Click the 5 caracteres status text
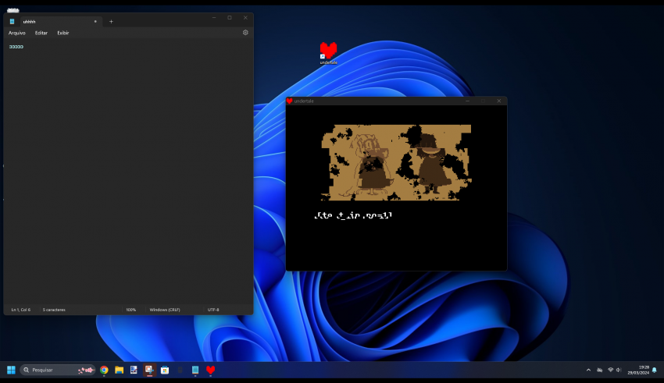The height and width of the screenshot is (383, 664). point(54,310)
